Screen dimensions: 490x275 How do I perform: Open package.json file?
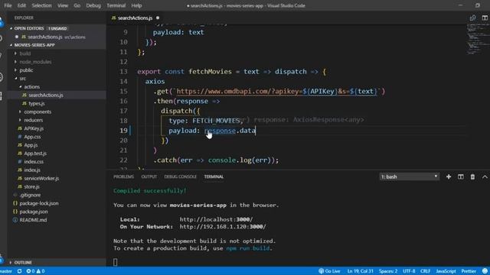click(34, 212)
